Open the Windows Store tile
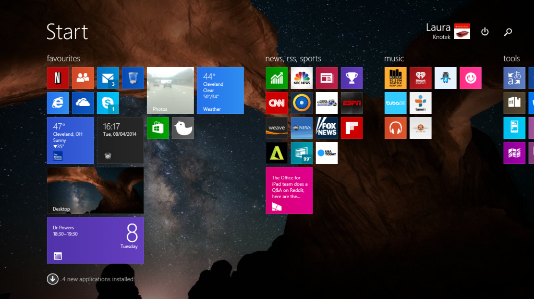Viewport: 534px width, 299px height. coord(157,128)
